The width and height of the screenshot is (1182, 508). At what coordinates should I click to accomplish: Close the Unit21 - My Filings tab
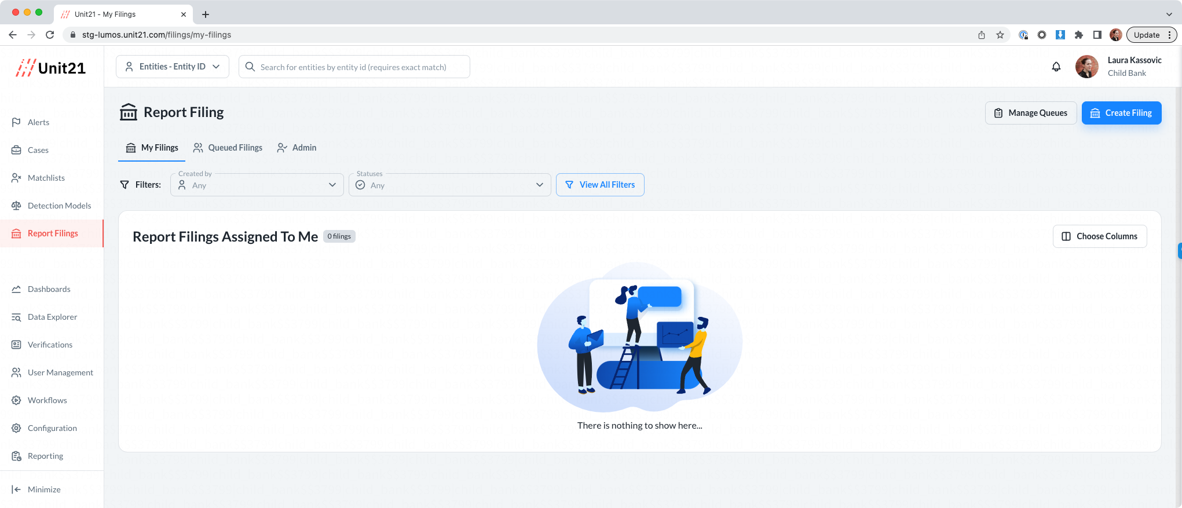(x=184, y=14)
